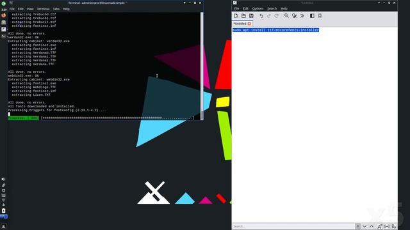
Task: Click the green apt progress bar
Action: coord(23,118)
